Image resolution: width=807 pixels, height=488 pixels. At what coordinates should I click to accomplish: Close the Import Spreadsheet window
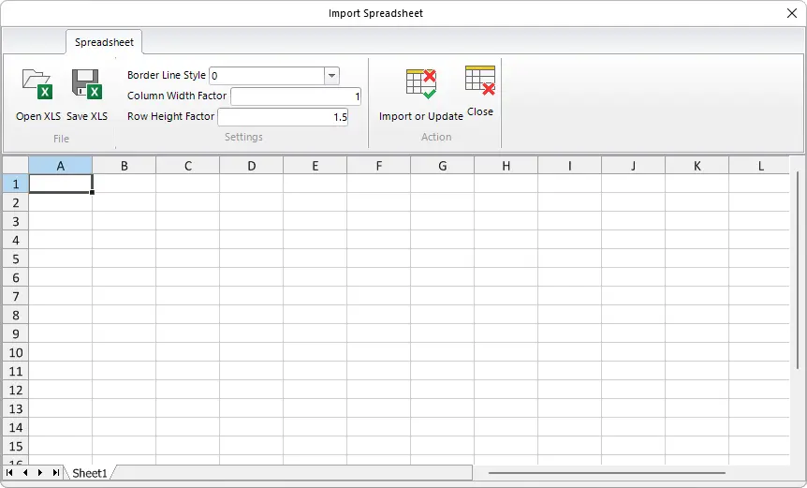[x=792, y=13]
